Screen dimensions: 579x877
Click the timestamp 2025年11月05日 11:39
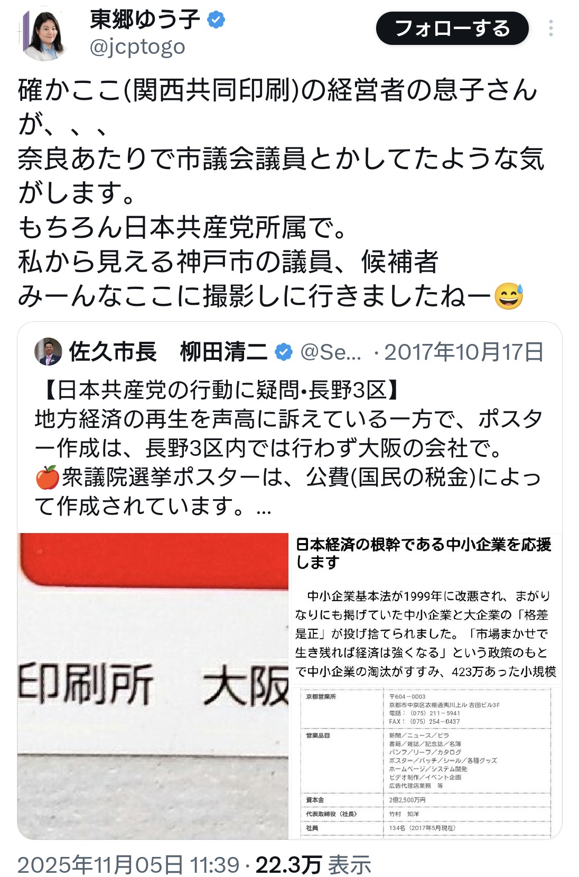128,865
